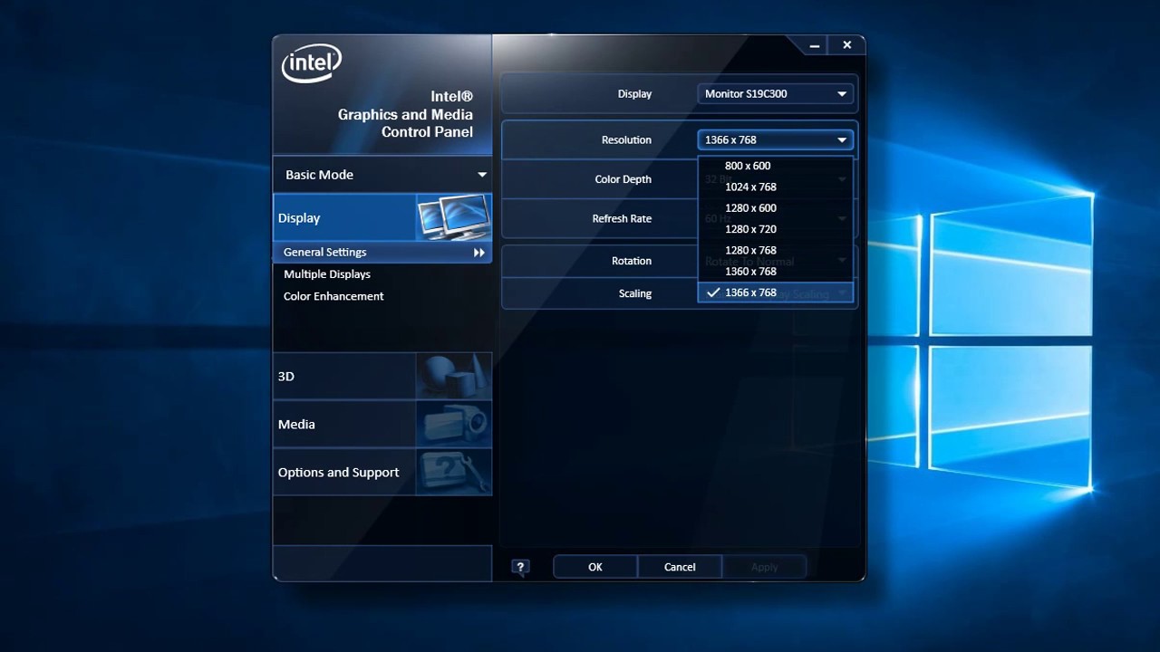Pick the 1280 x 768 option
Image resolution: width=1160 pixels, height=652 pixels.
[x=775, y=250]
